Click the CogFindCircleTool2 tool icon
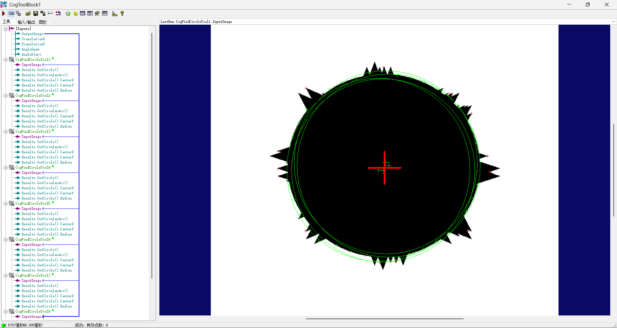617x328 pixels. pyautogui.click(x=12, y=95)
